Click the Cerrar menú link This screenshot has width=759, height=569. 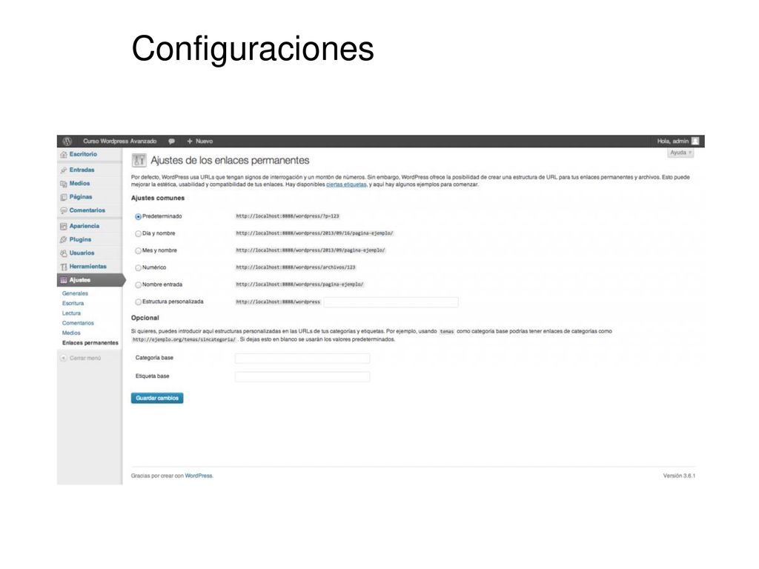click(x=85, y=358)
